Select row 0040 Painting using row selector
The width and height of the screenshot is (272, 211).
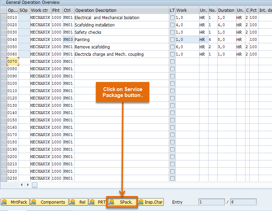coord(4,40)
